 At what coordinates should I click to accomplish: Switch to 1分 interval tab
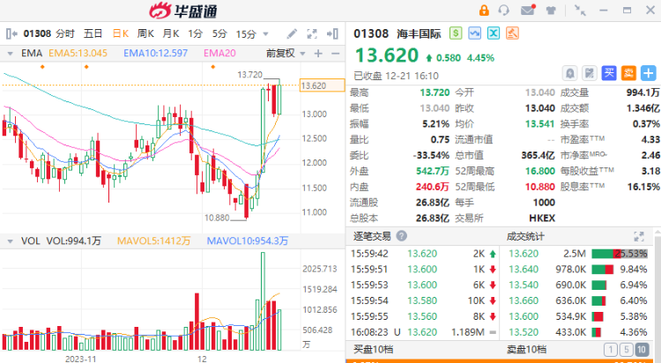[x=195, y=33]
